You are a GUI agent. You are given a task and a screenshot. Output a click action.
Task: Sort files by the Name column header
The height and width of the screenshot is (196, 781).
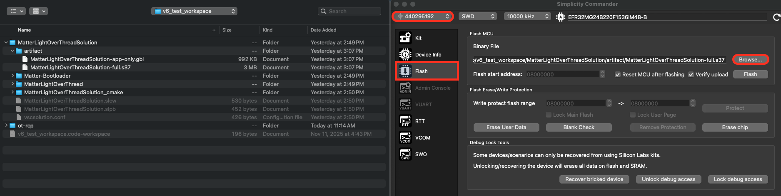coord(25,30)
